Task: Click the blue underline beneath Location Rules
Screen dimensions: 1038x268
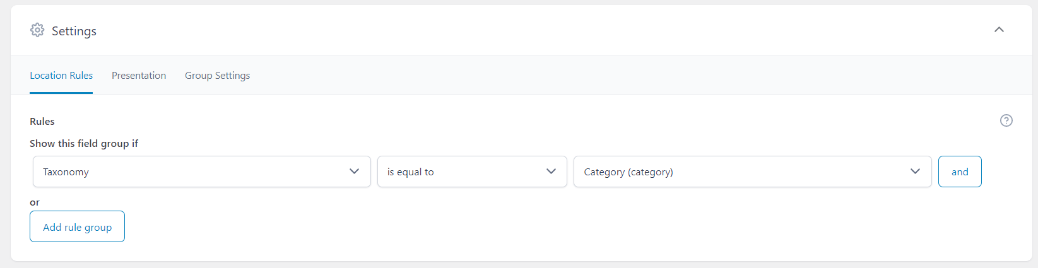Action: tap(61, 93)
